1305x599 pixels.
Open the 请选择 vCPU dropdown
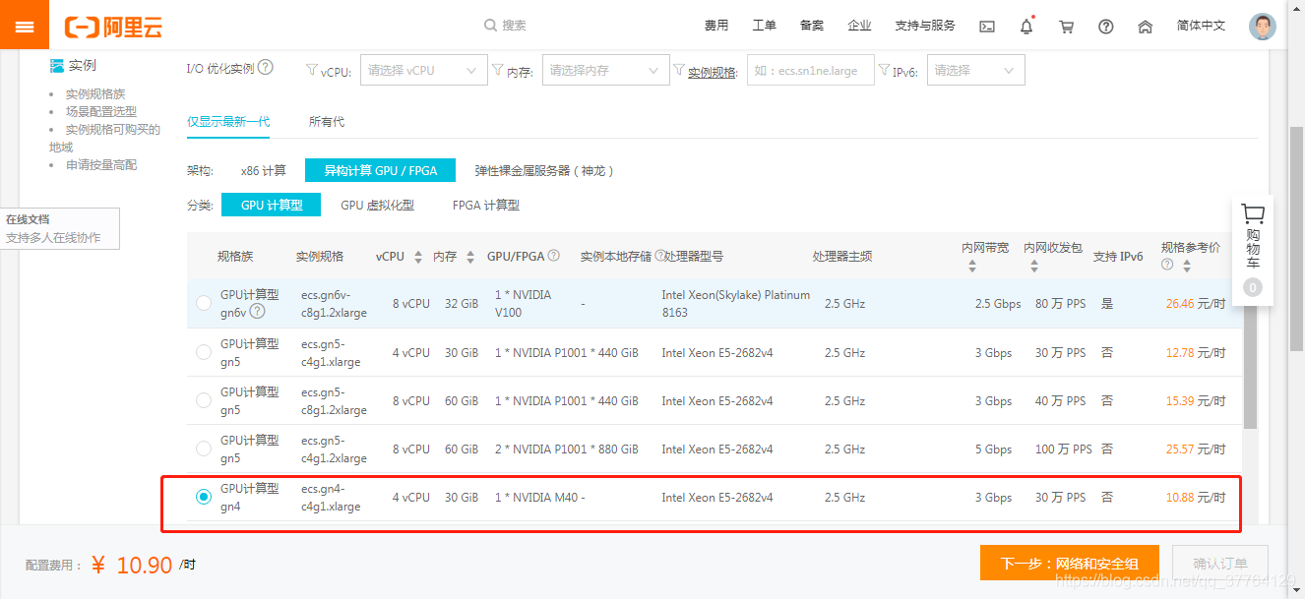click(423, 70)
